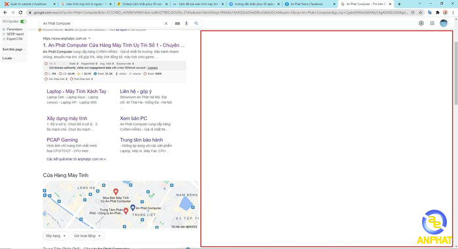The height and width of the screenshot is (249, 458).
Task: Click the An Phát Computer map thumbnail
Action: coord(120,205)
